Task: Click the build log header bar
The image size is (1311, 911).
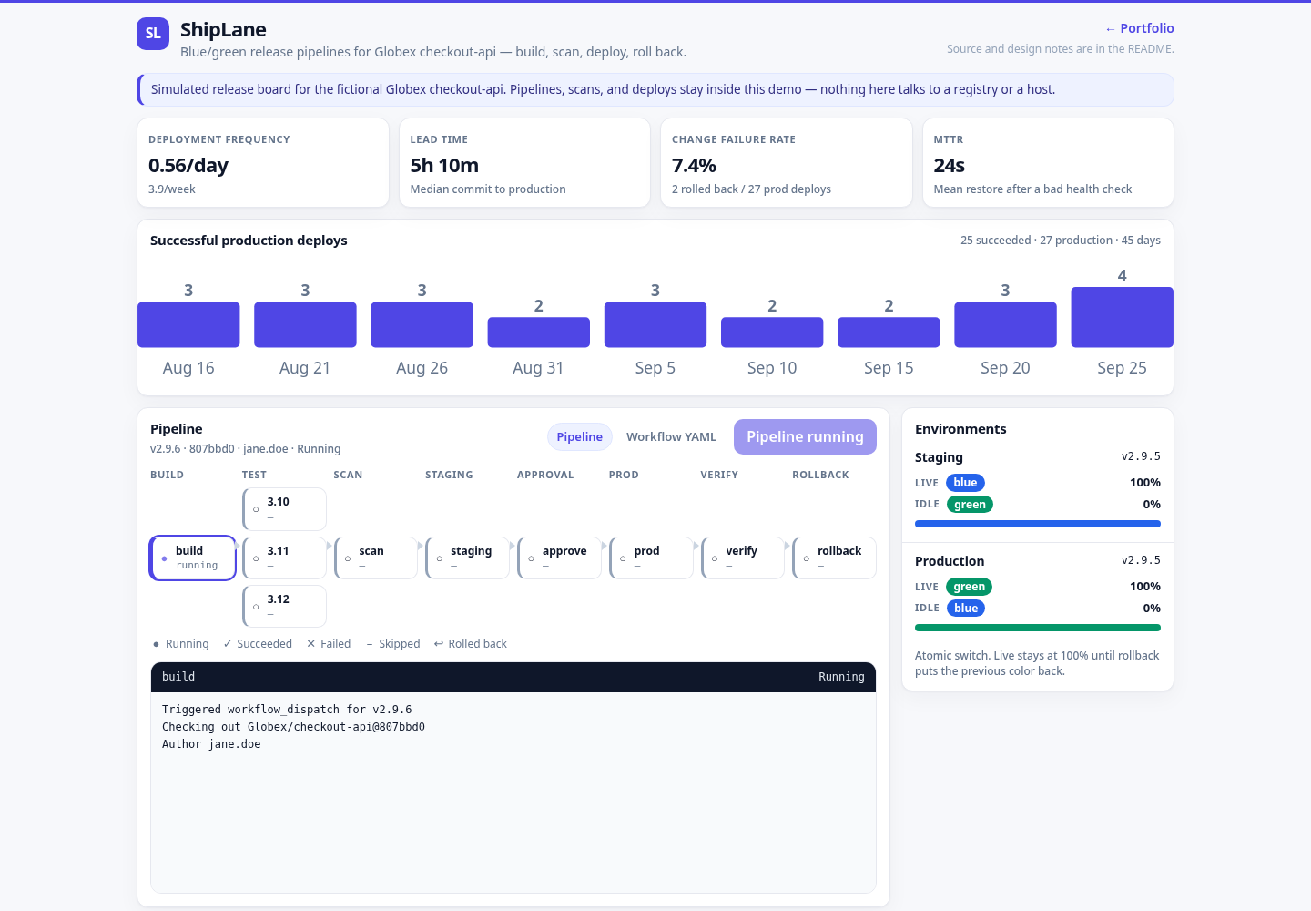Action: [513, 677]
